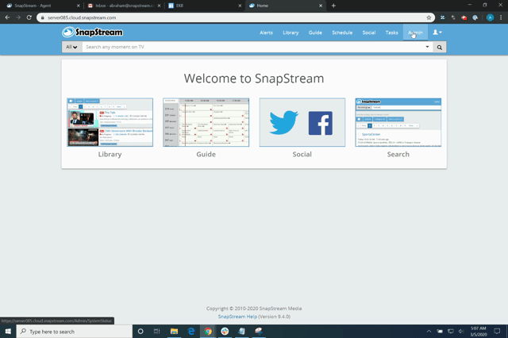The height and width of the screenshot is (338, 508).
Task: Close the EKB tab
Action: click(240, 6)
